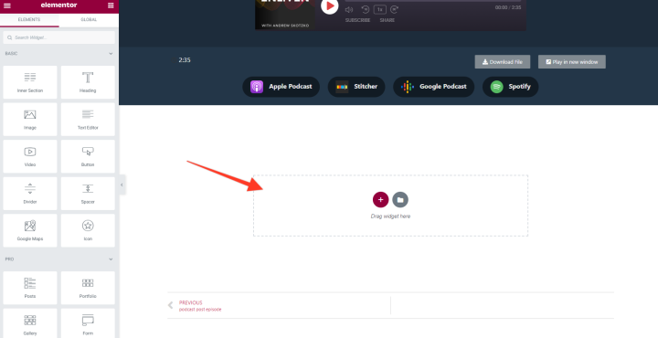This screenshot has width=658, height=338.
Task: Collapse the Basic widgets section
Action: 111,54
